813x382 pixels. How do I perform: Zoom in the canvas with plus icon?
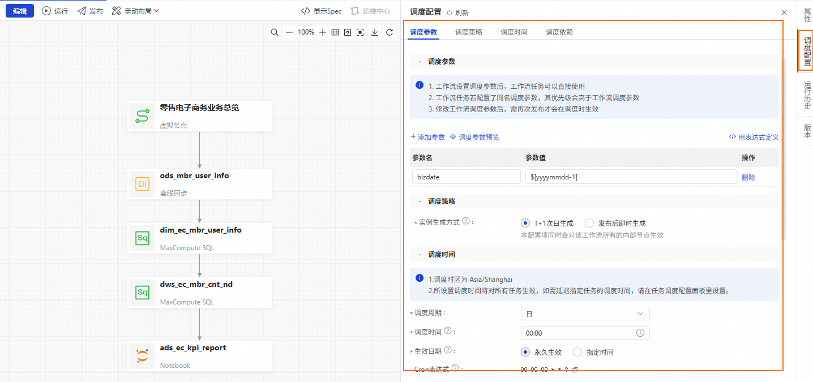(323, 32)
